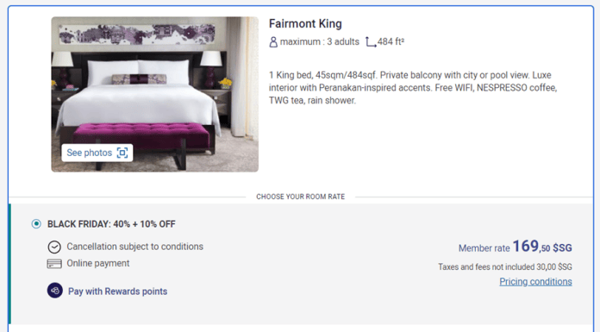Click the Fairmont King bedroom photo
The width and height of the screenshot is (600, 332).
pos(155,94)
